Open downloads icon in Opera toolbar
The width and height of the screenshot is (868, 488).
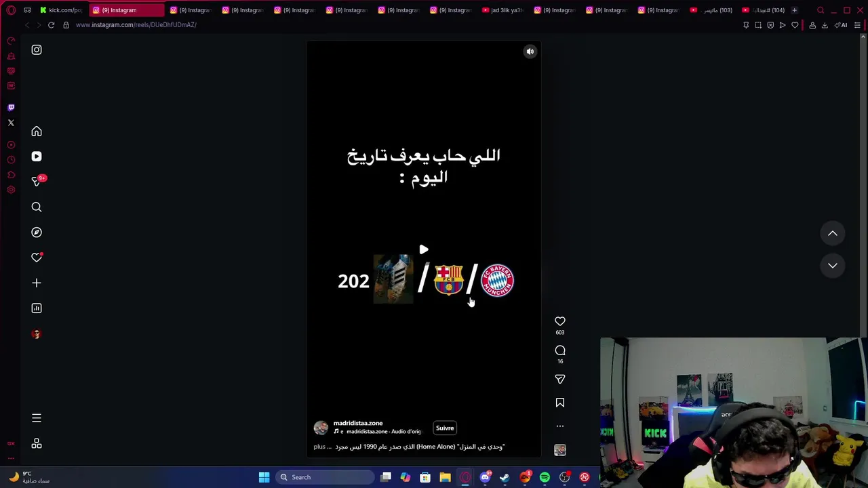tap(825, 25)
